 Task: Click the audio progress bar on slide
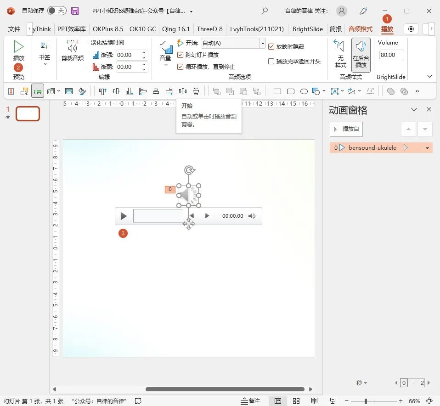(x=158, y=216)
